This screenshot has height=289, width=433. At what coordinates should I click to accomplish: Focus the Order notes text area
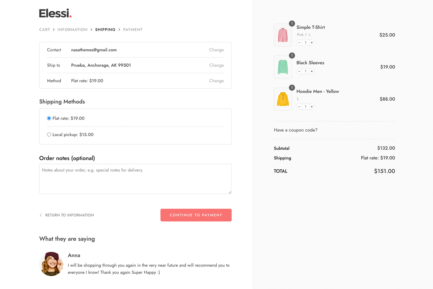135,179
